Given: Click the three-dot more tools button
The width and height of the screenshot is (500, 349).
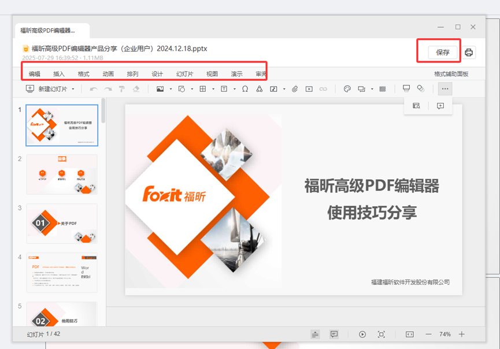Looking at the screenshot, I should tap(445, 89).
